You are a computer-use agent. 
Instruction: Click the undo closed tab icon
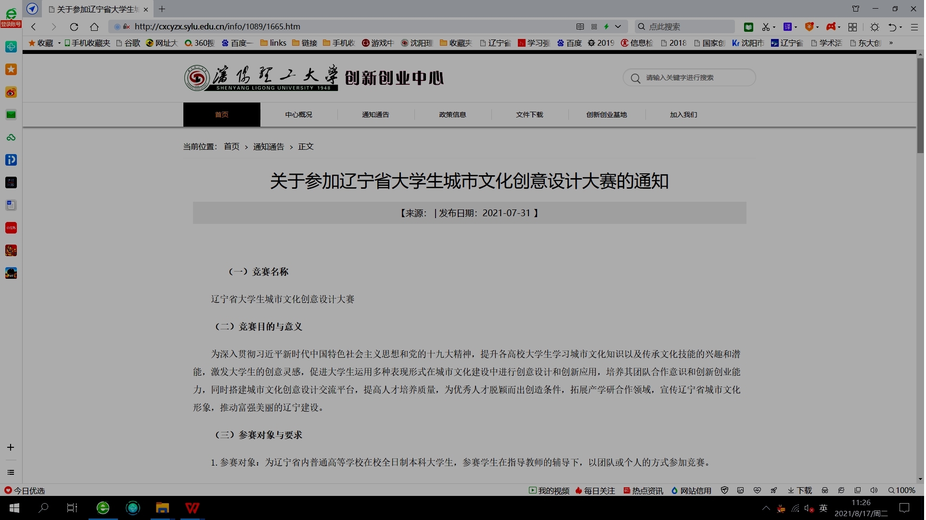892,27
